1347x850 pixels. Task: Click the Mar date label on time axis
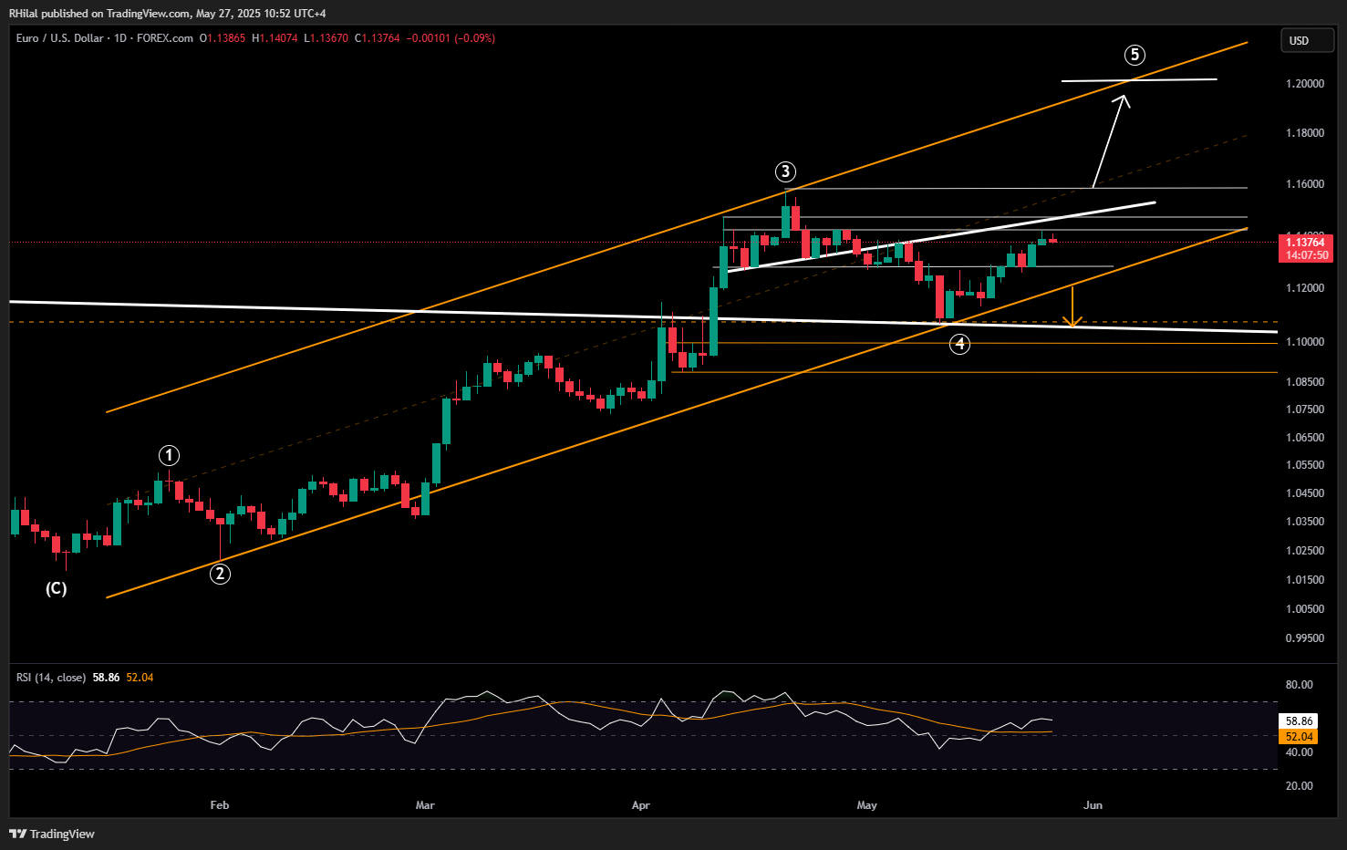click(425, 805)
